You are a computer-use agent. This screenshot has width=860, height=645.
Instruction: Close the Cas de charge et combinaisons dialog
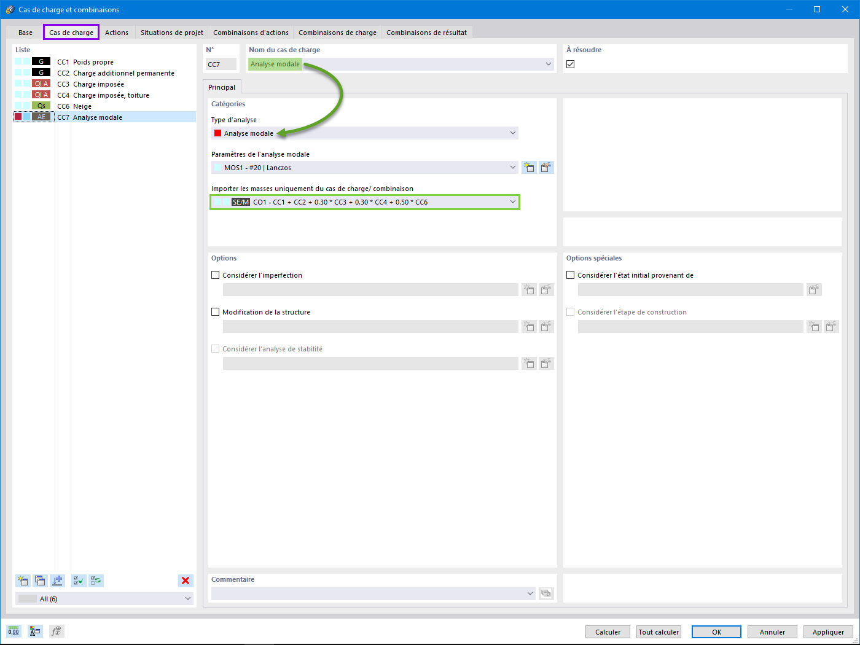[x=845, y=9]
